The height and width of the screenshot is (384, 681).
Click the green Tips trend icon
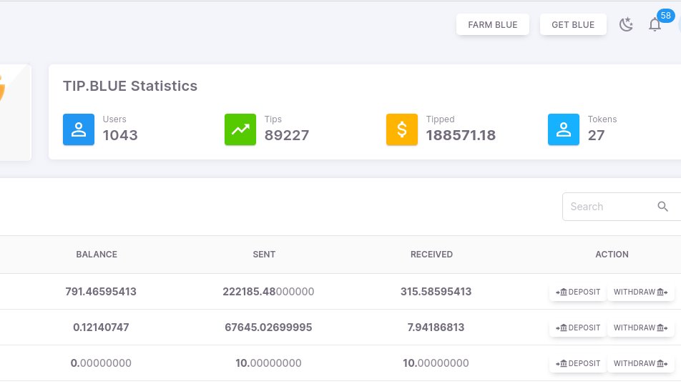coord(240,129)
